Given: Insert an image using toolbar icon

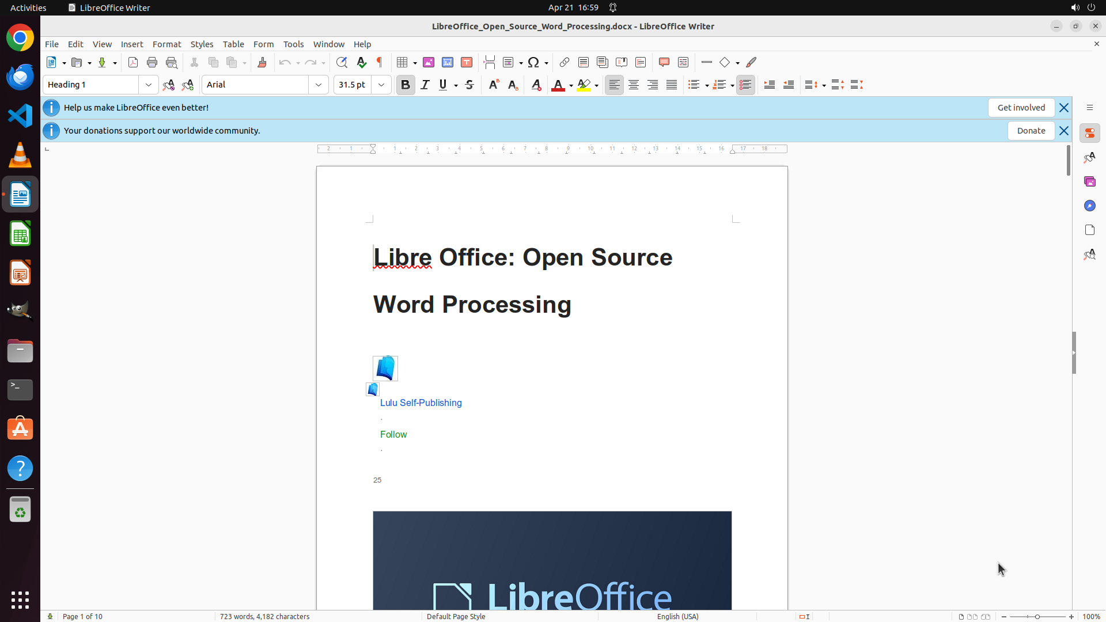Looking at the screenshot, I should [x=429, y=62].
